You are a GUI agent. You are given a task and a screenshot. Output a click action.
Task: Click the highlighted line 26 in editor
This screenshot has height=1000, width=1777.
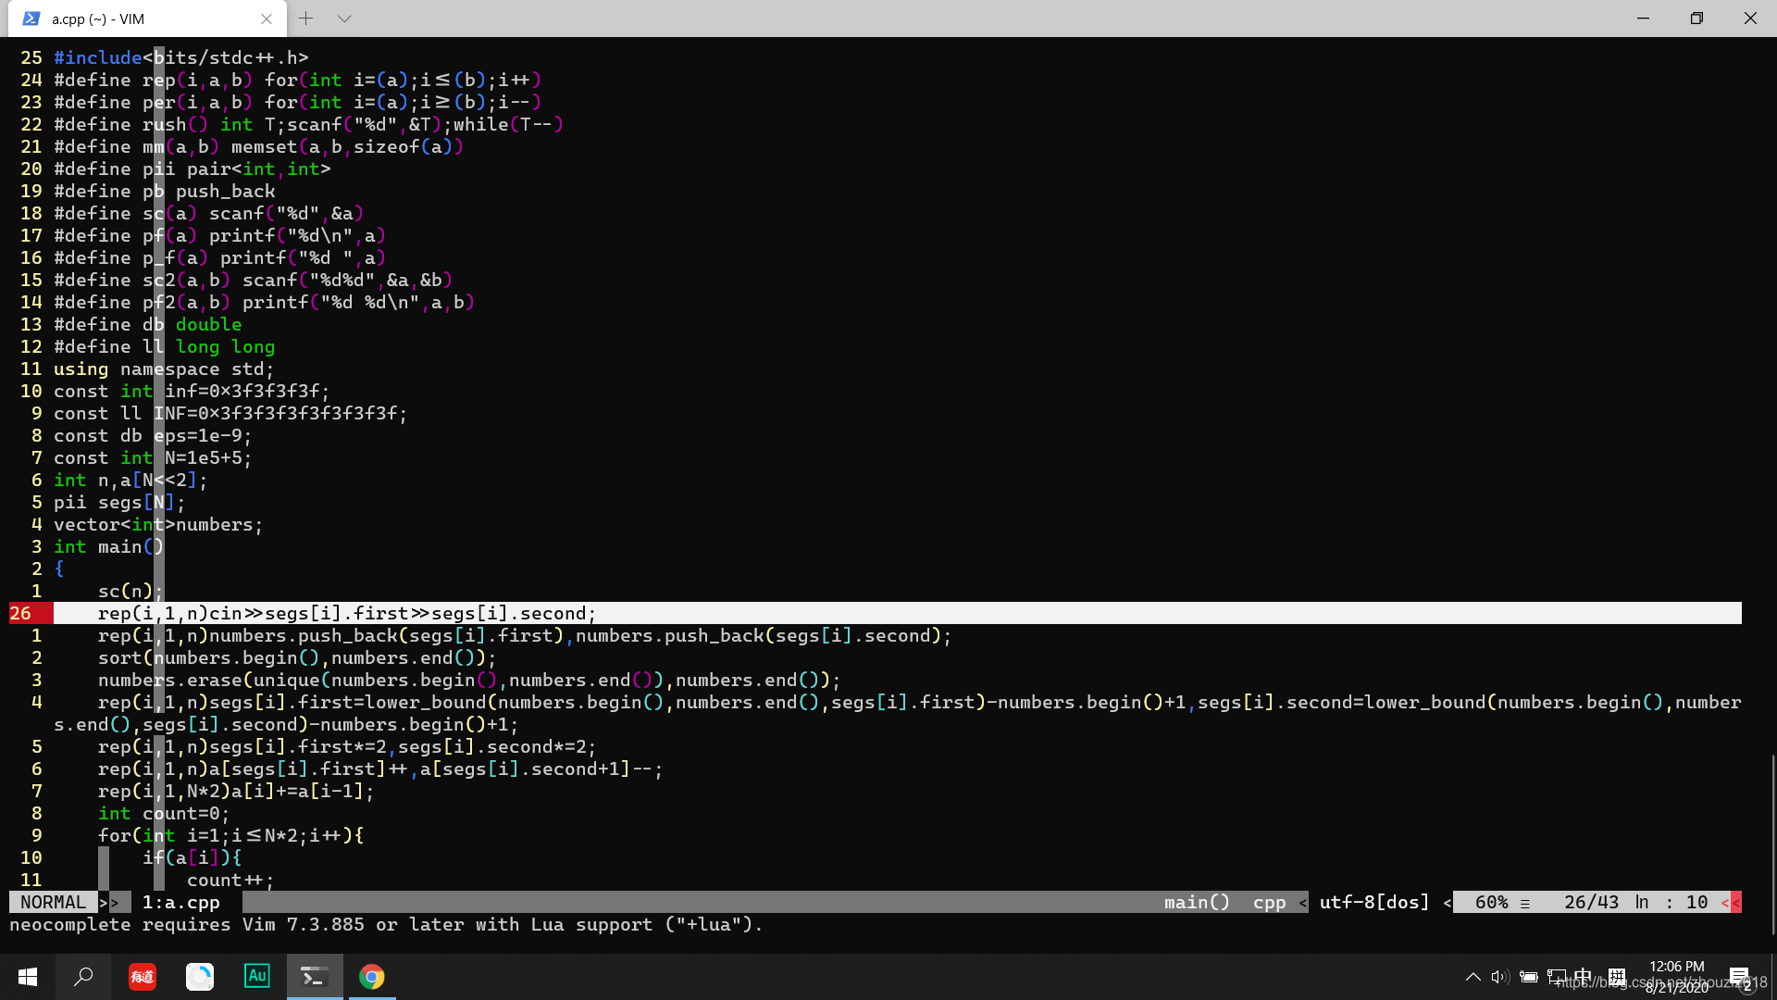347,613
